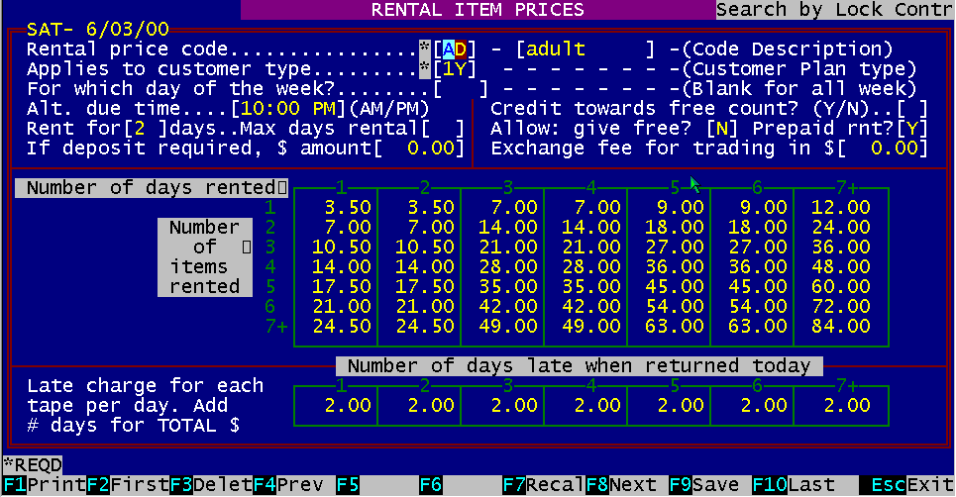Image resolution: width=956 pixels, height=497 pixels.
Task: Advance with F8 Next button
Action: click(625, 486)
